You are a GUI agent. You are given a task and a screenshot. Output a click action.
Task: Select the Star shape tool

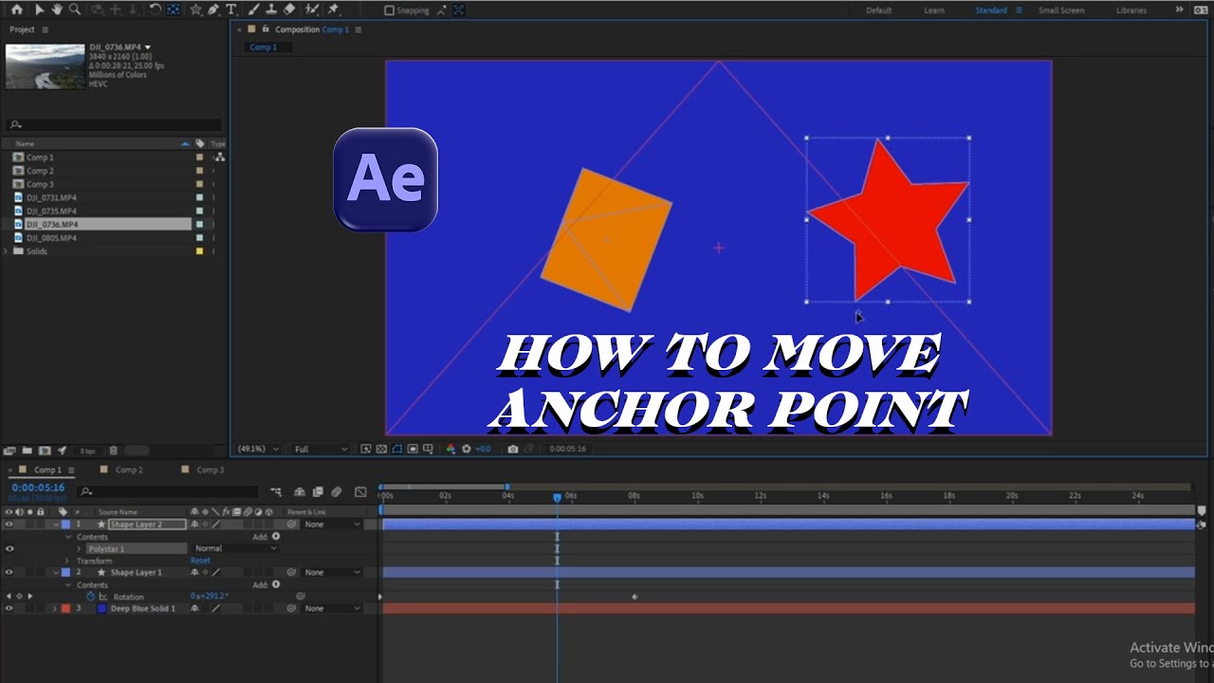196,9
